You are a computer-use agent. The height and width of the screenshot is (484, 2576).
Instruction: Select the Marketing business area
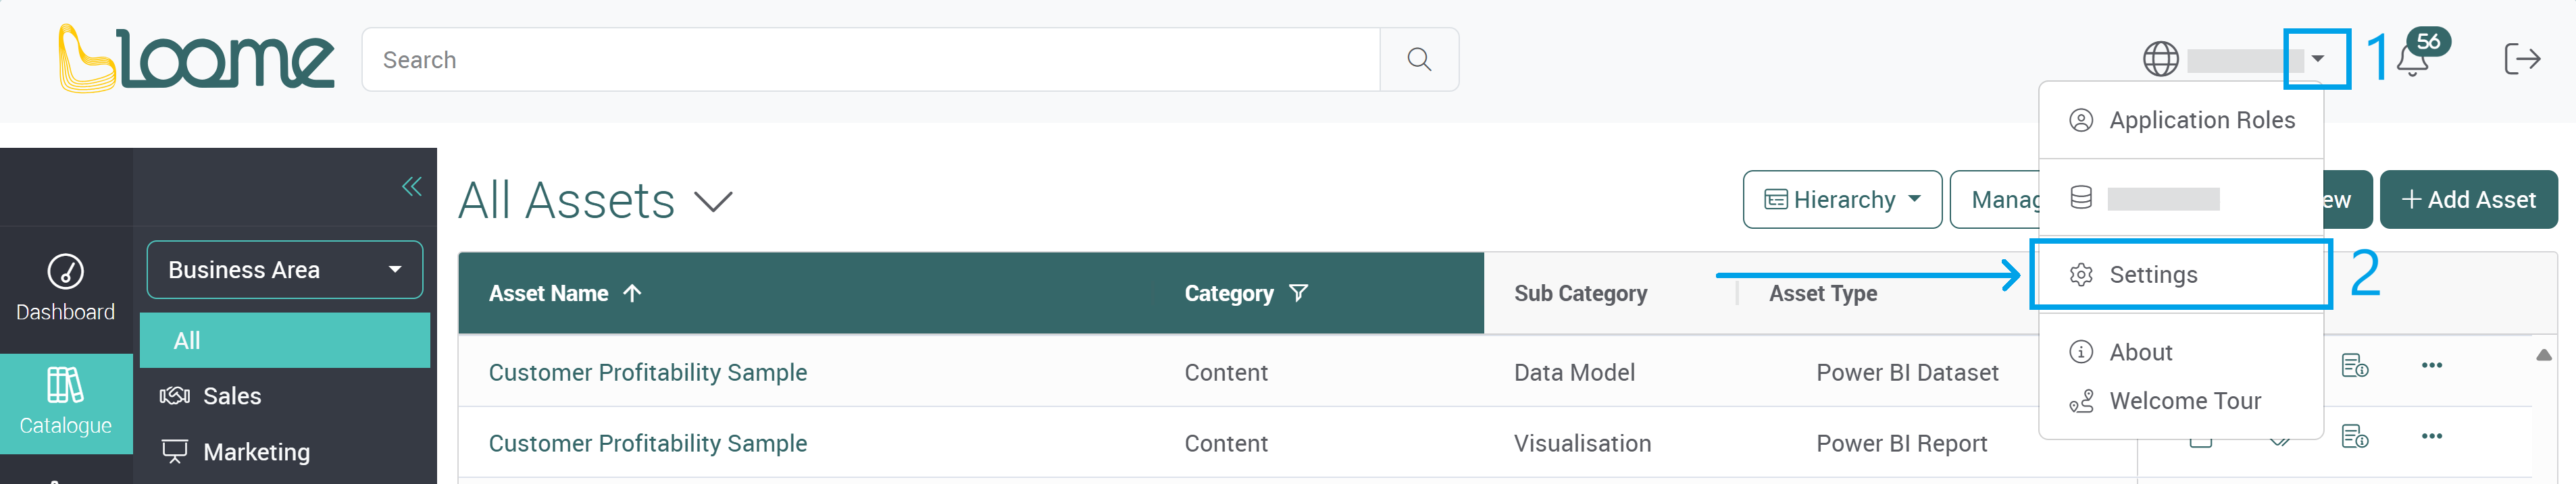(x=285, y=452)
